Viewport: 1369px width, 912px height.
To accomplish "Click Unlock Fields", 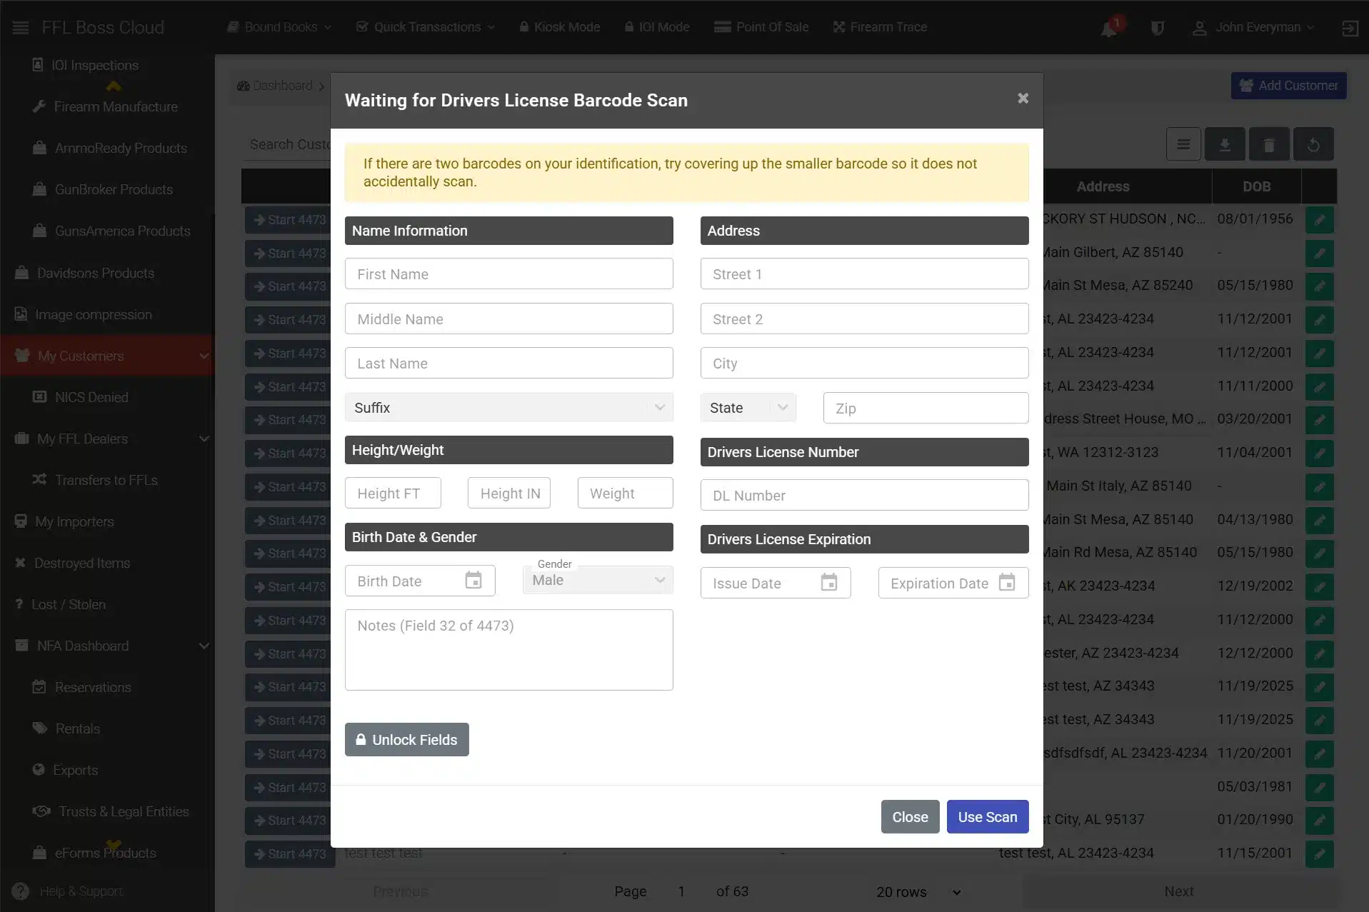I will coord(407,739).
